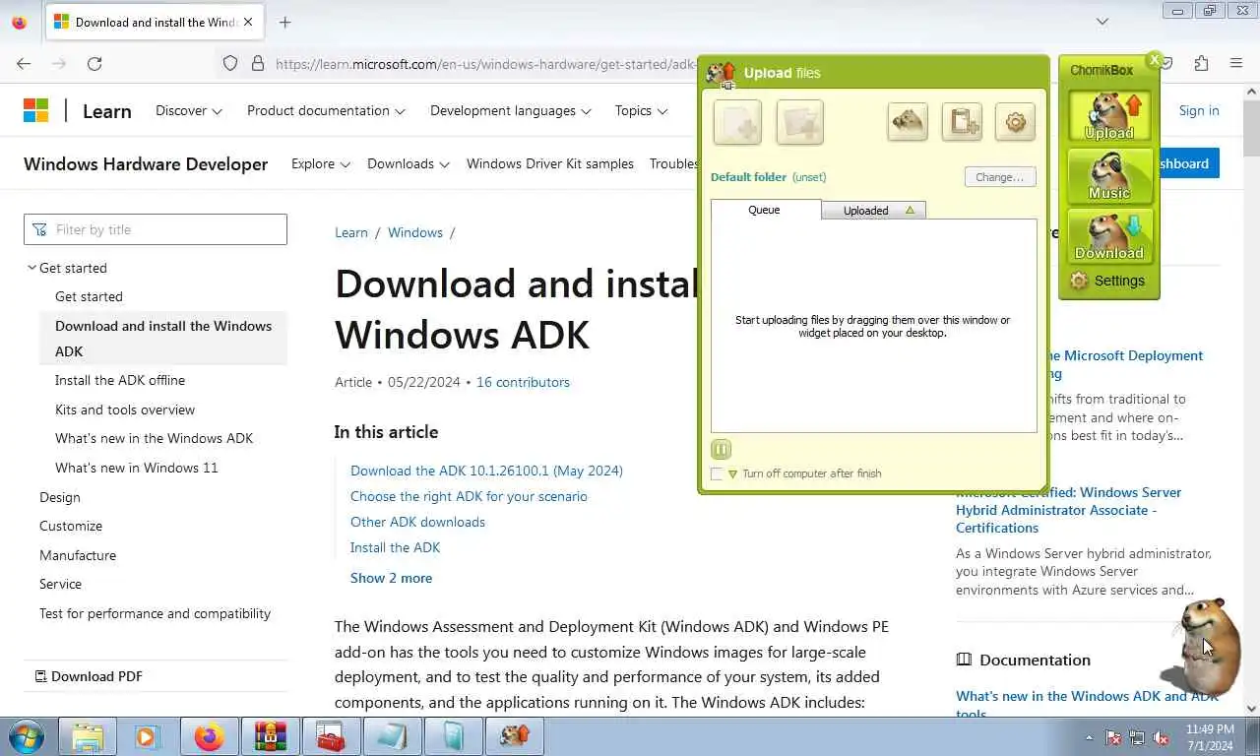
Task: Open Settings in the ChomikBox widget
Action: click(1108, 281)
